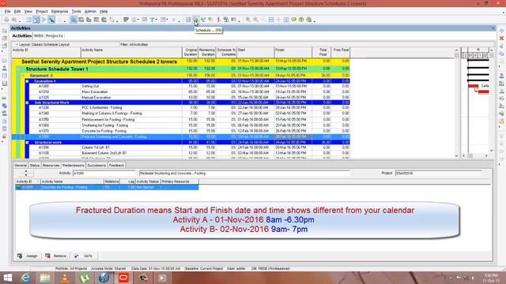Click the Cut scissors icon on right sidebar
This screenshot has width=506, height=284.
501,46
